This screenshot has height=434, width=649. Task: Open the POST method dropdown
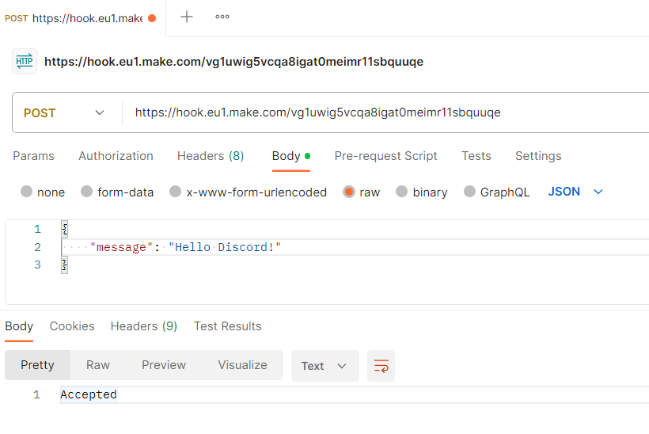pyautogui.click(x=65, y=112)
